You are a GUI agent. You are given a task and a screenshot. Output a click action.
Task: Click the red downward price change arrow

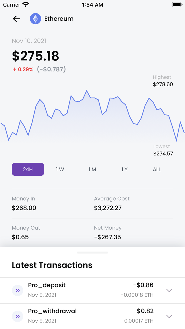[14, 69]
